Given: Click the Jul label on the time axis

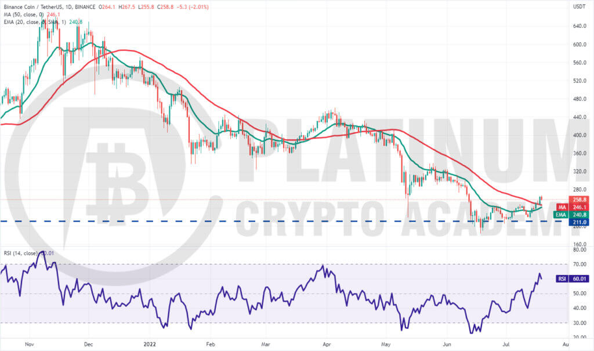Looking at the screenshot, I should tap(506, 344).
